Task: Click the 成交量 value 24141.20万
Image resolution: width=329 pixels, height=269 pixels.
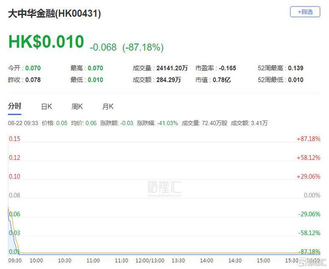Action: pos(172,68)
